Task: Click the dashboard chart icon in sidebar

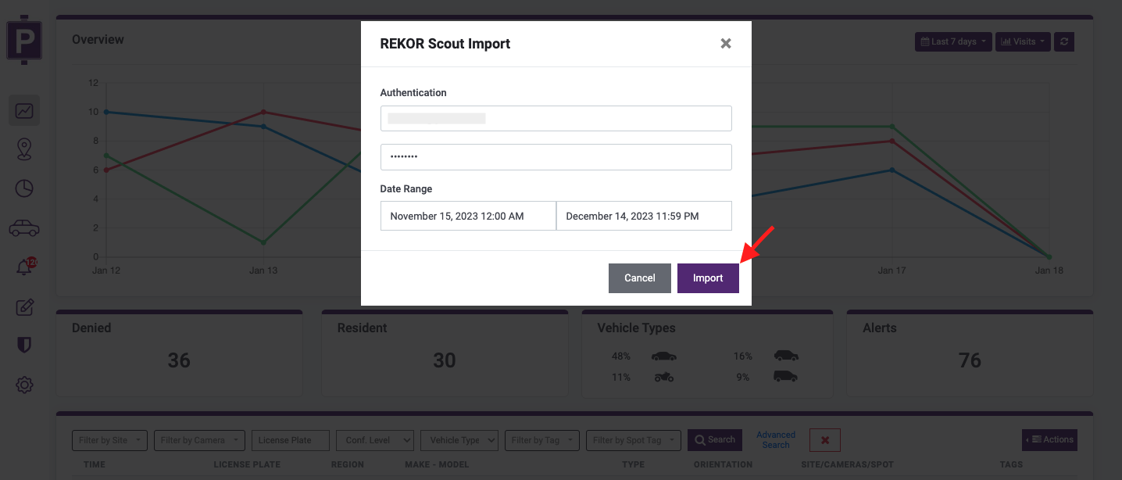Action: click(24, 111)
